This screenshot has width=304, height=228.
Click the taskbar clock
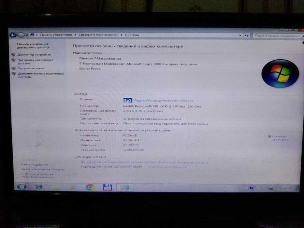coord(285,188)
